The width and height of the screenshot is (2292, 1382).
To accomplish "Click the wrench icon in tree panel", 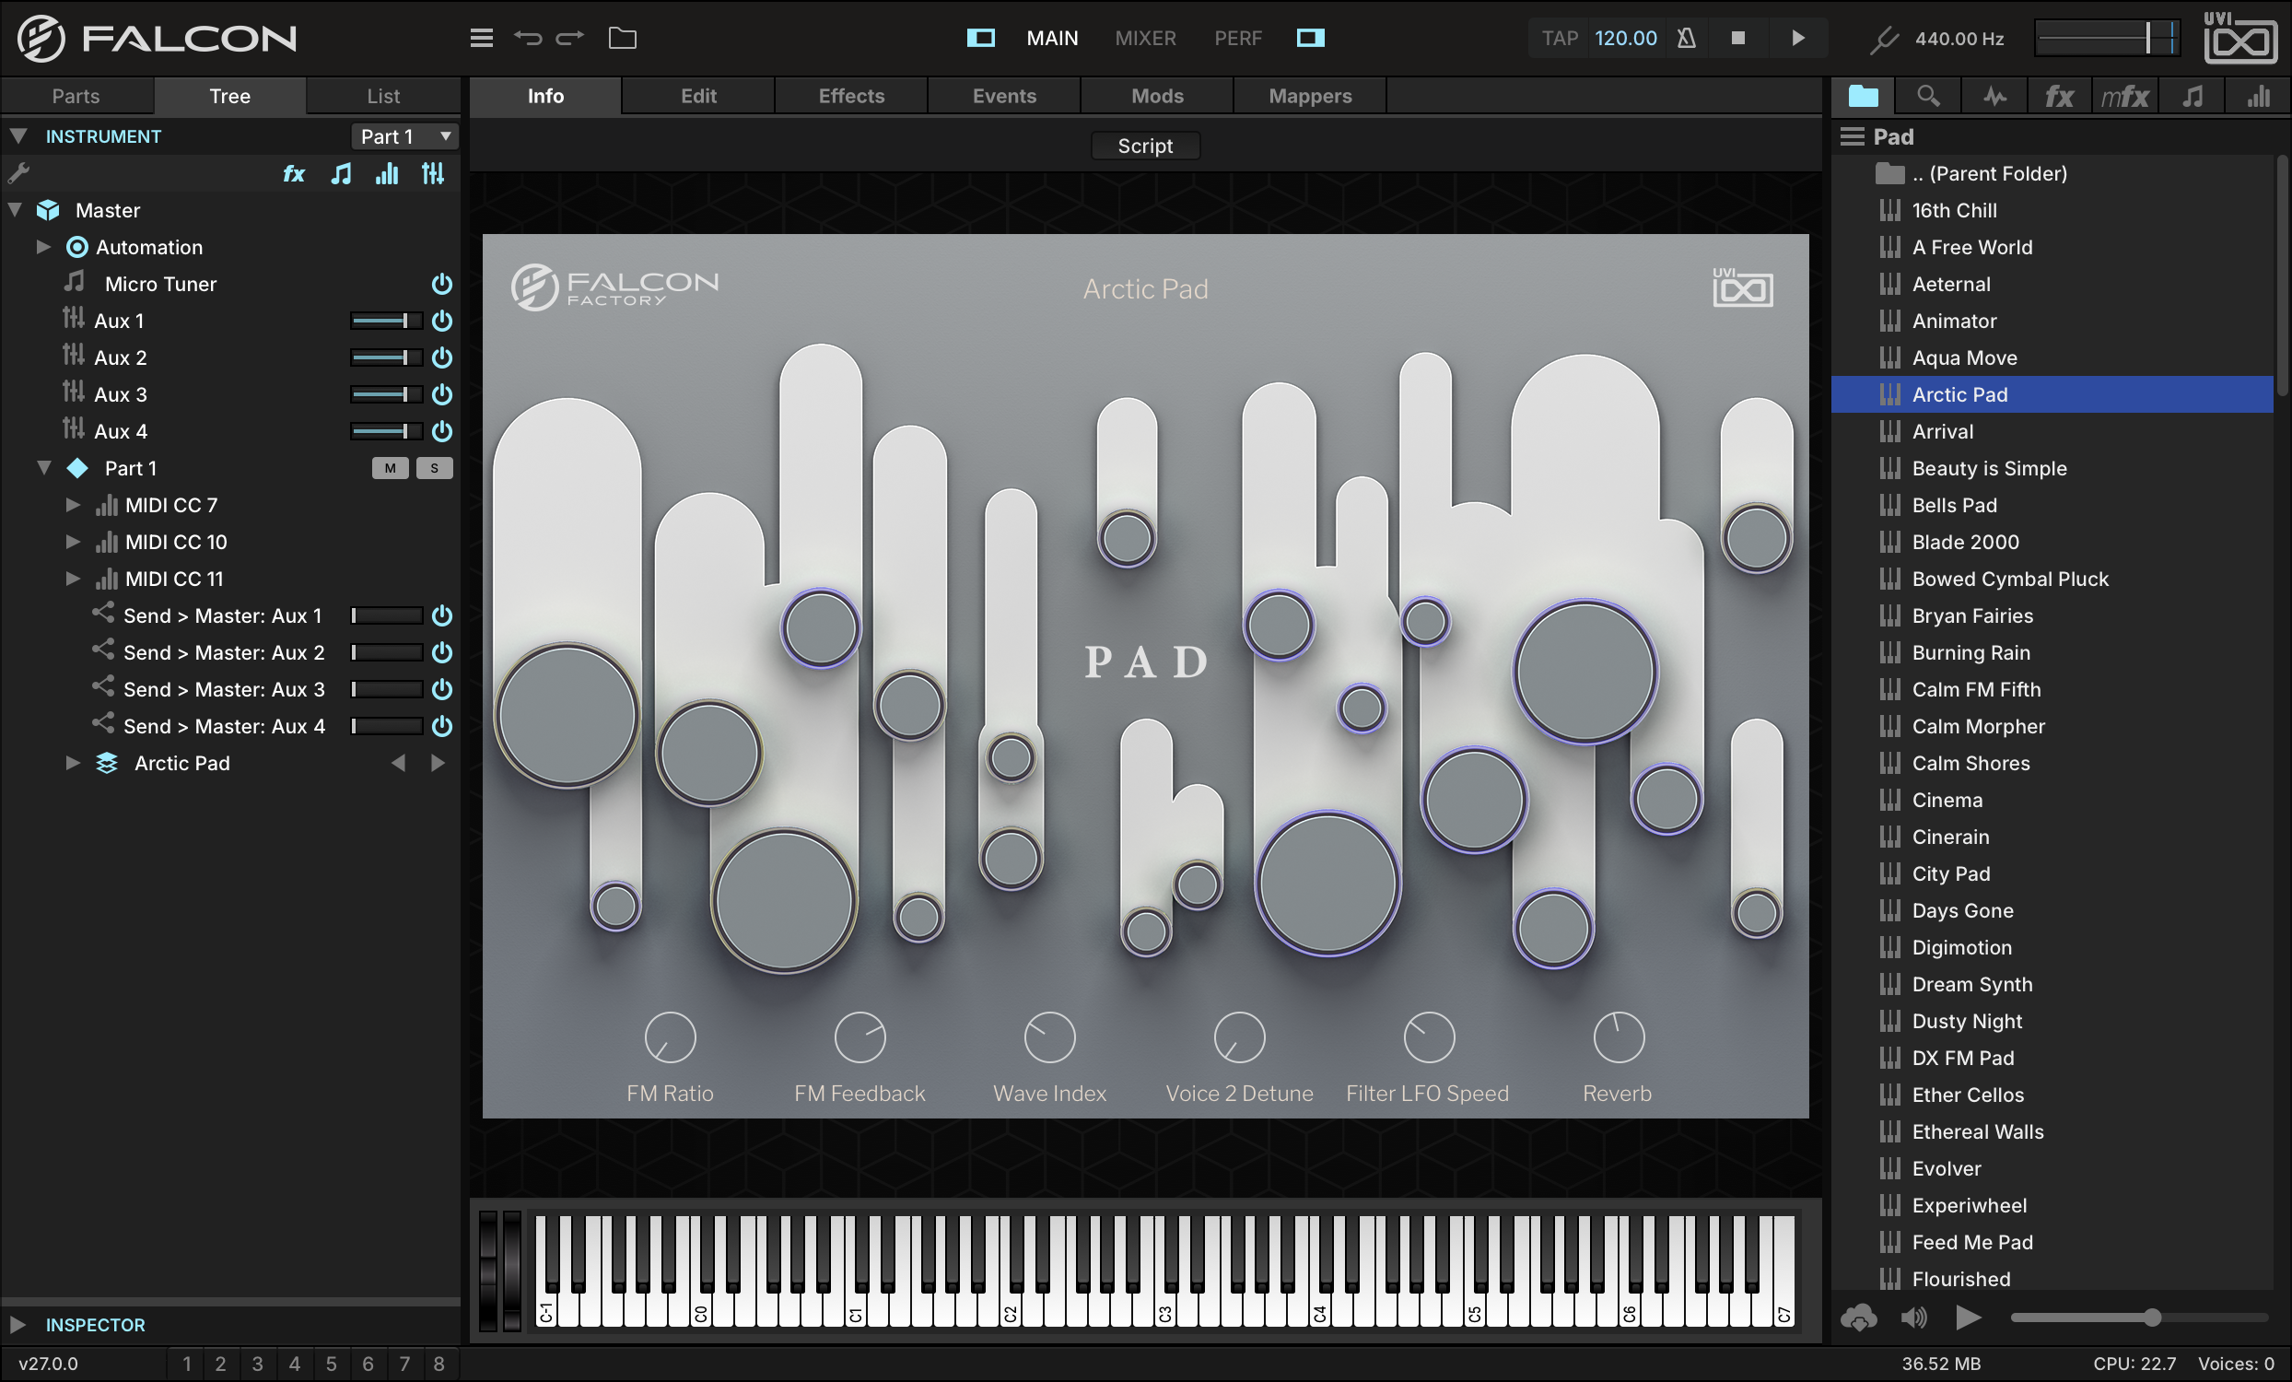I will [x=18, y=173].
